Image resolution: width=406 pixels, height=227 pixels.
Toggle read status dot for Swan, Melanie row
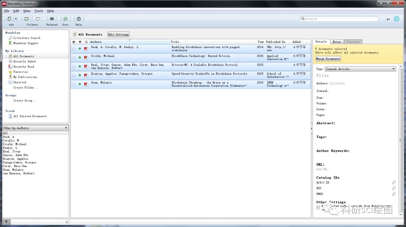(x=80, y=84)
